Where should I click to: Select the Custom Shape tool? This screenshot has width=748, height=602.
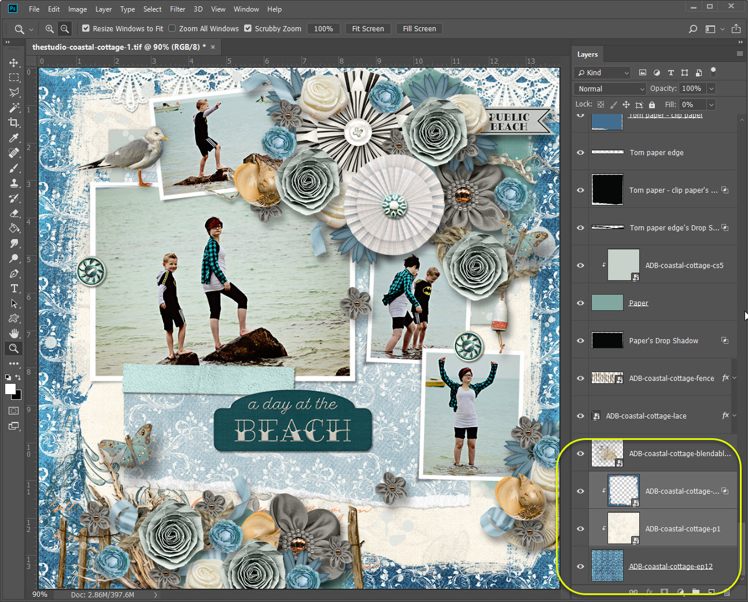(x=14, y=318)
